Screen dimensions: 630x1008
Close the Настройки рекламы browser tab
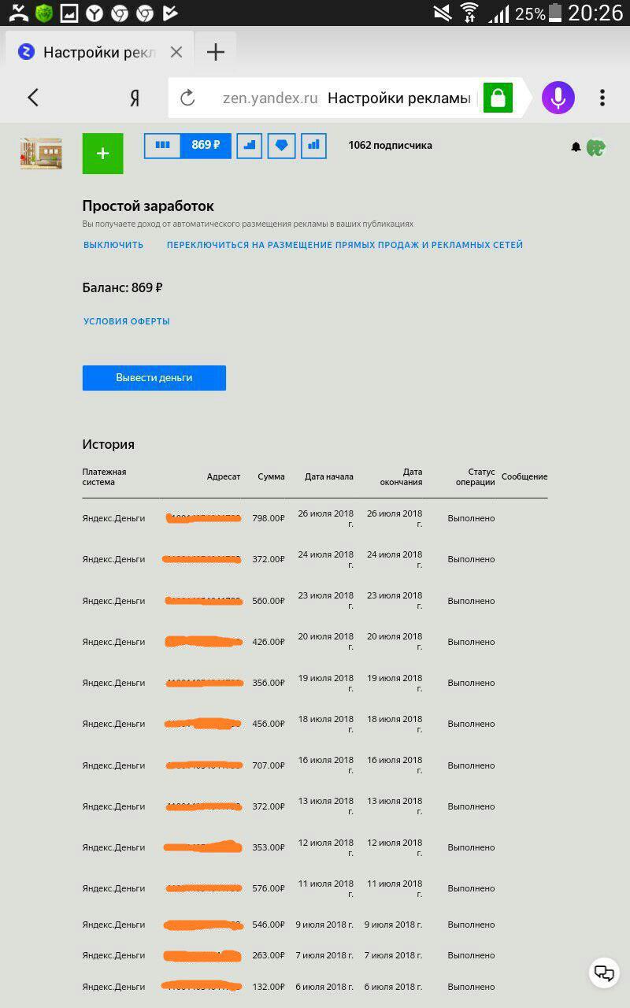pos(176,52)
